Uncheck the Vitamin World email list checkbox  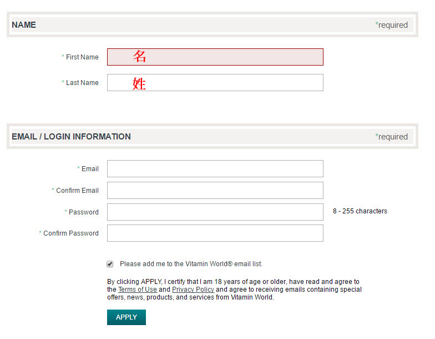click(110, 264)
